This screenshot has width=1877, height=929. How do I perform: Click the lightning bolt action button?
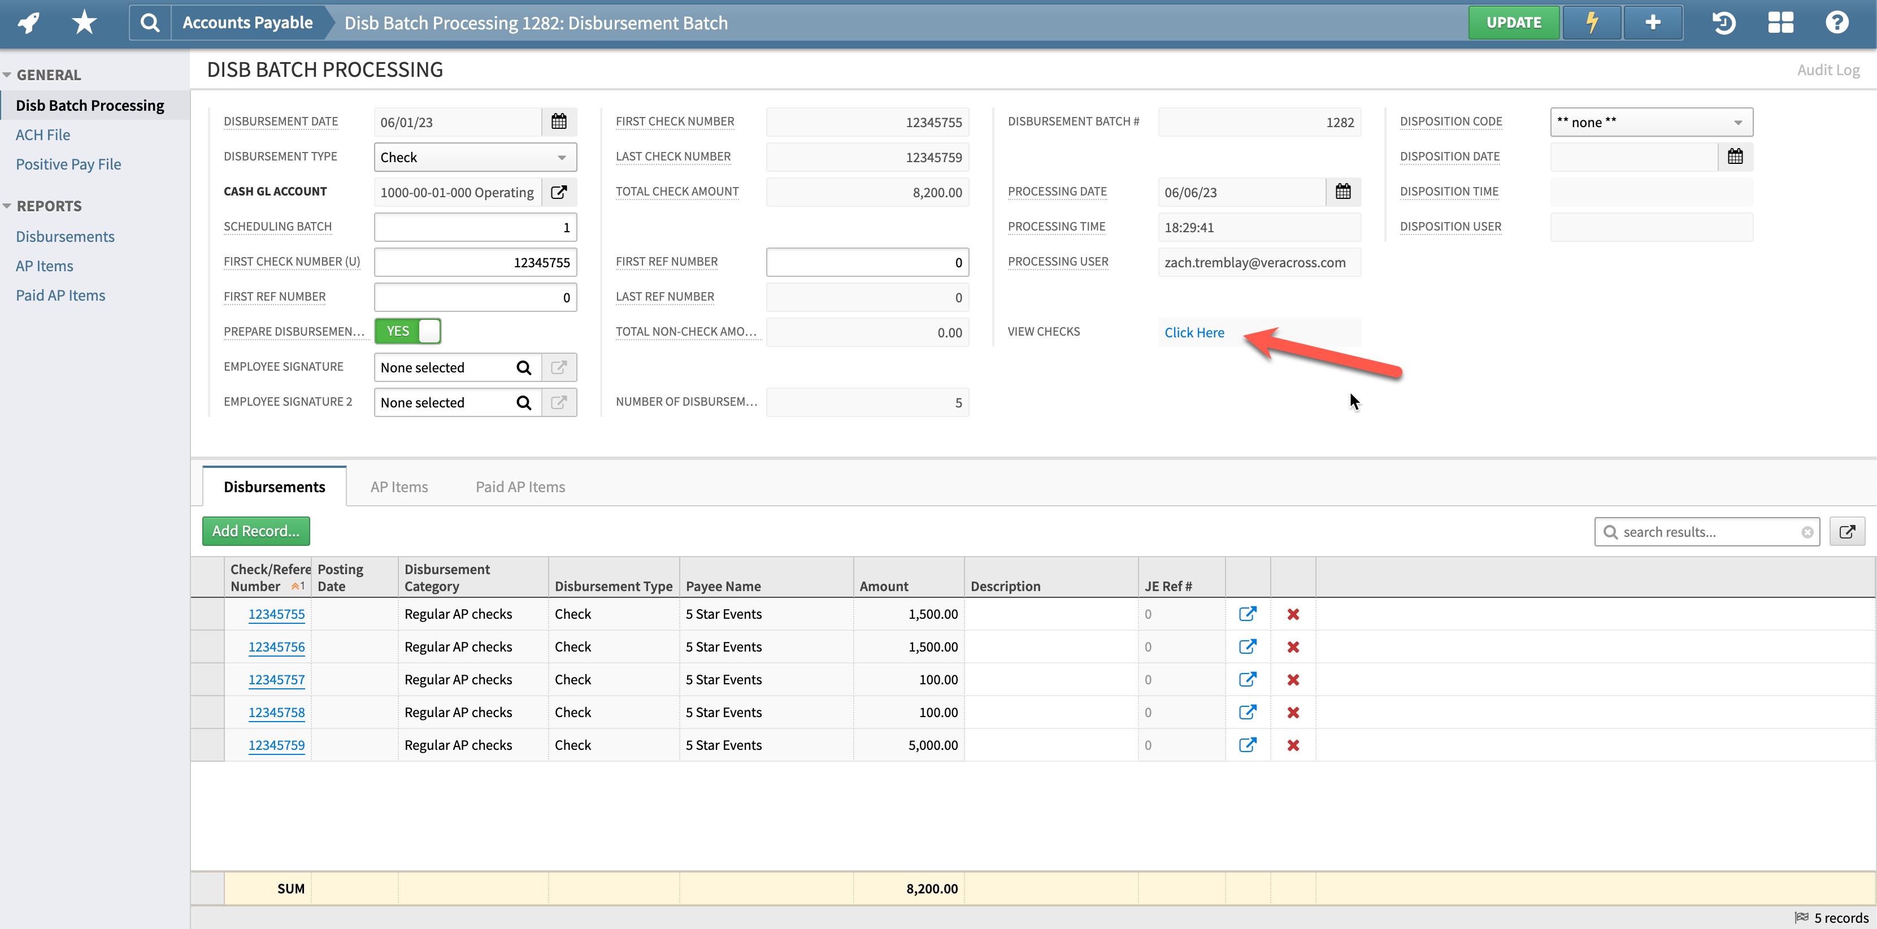pyautogui.click(x=1592, y=23)
